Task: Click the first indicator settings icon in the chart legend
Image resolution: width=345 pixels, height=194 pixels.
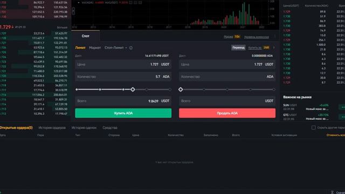Action: coord(130,3)
